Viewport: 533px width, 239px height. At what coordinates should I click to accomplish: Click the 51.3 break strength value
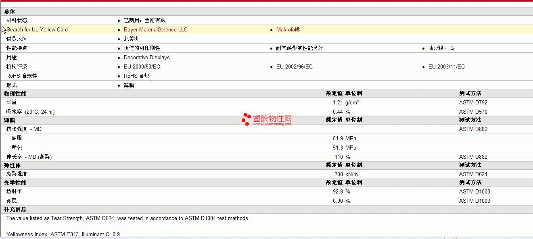pos(338,148)
